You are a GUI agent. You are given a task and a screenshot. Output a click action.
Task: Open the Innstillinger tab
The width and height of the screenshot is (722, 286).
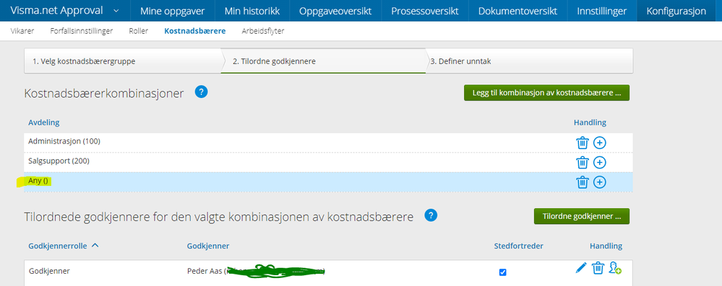602,11
